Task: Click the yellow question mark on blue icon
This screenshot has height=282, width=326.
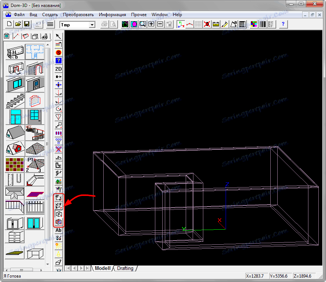Action: 59,61
